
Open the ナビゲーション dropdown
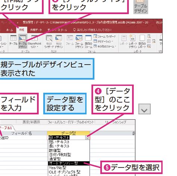[x=103, y=41]
